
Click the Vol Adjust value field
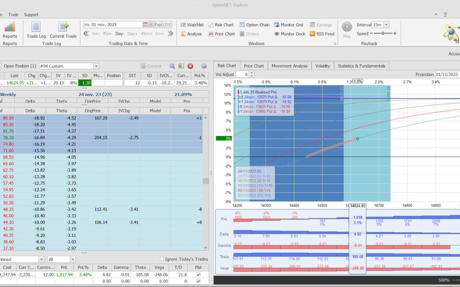tap(243, 74)
